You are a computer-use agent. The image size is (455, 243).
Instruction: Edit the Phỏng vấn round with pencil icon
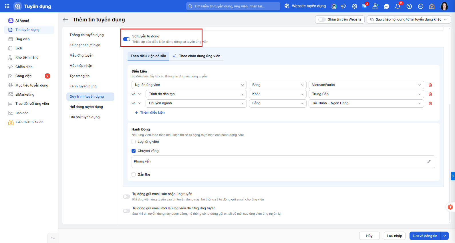click(x=429, y=161)
